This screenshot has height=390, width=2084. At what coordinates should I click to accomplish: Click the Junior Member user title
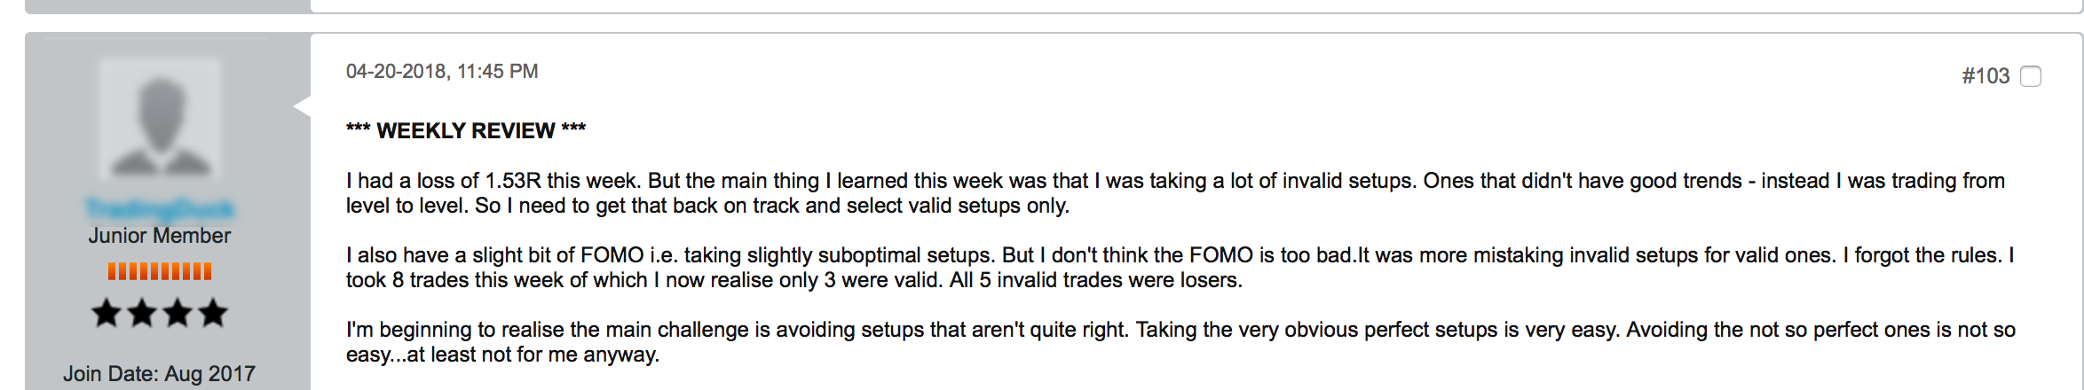coord(160,236)
